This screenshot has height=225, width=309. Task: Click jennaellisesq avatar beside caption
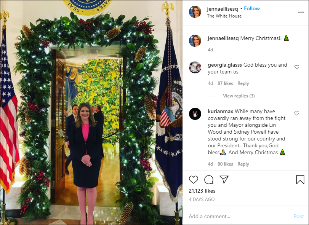pos(195,41)
